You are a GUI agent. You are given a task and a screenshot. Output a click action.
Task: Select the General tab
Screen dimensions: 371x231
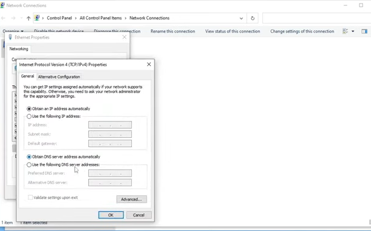click(x=27, y=76)
